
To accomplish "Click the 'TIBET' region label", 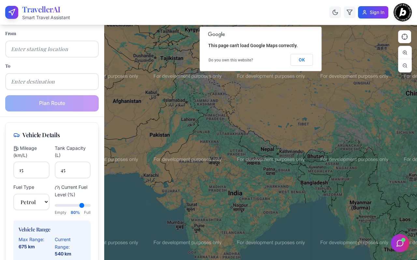I will click(x=303, y=124).
